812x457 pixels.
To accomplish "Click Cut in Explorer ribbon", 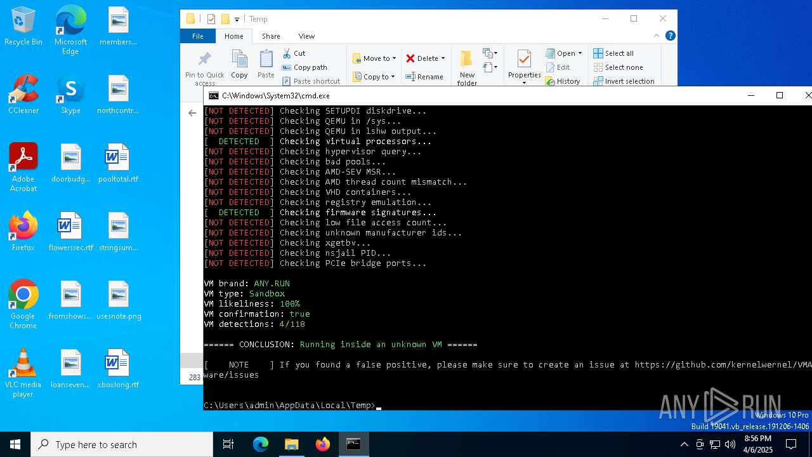I will point(294,53).
